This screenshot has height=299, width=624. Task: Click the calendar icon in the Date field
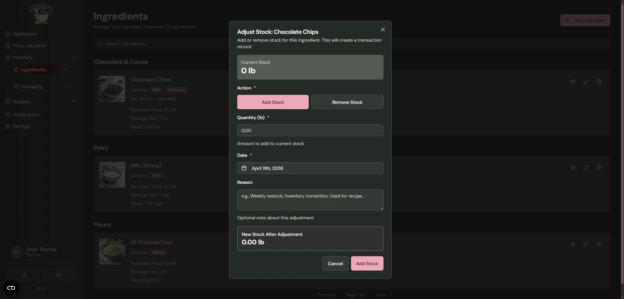coord(244,168)
